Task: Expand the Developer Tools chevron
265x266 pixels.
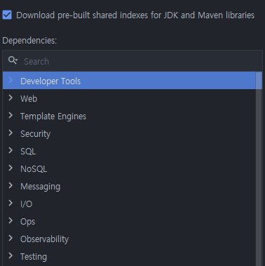Action: coord(11,80)
